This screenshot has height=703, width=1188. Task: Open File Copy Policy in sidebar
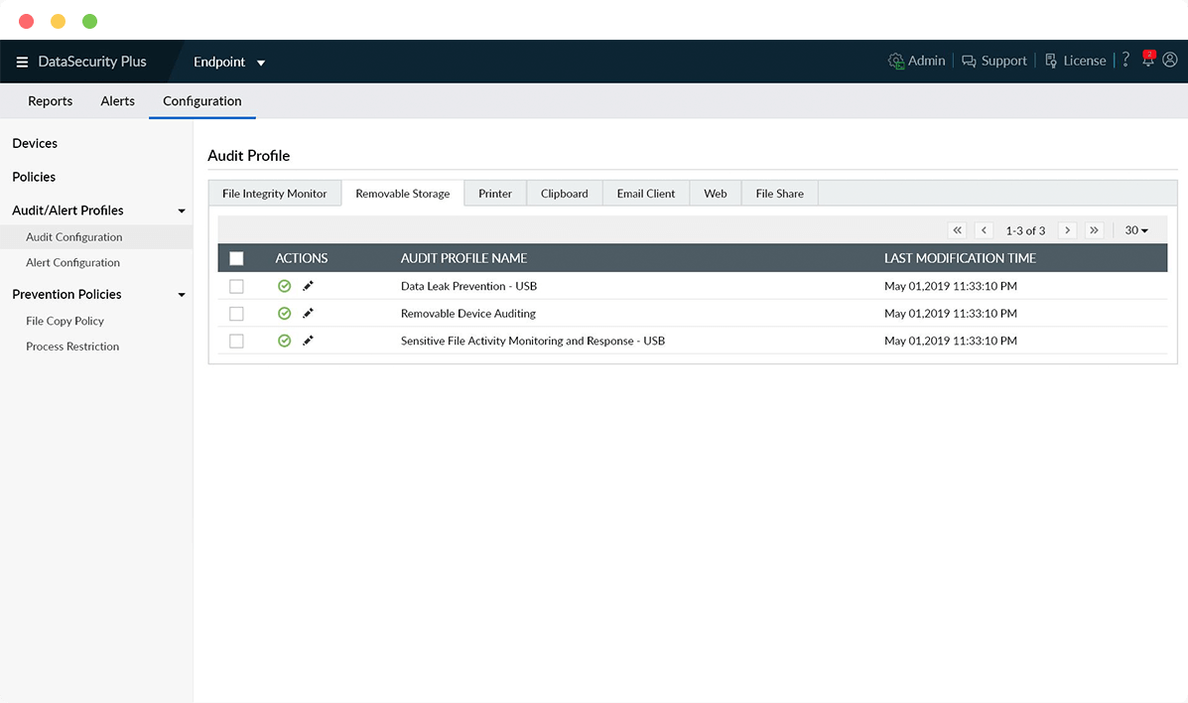pyautogui.click(x=66, y=321)
